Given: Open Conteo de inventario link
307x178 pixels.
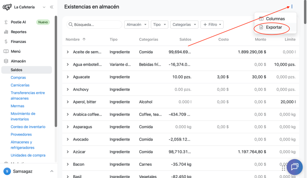Looking at the screenshot, I should click(28, 127).
